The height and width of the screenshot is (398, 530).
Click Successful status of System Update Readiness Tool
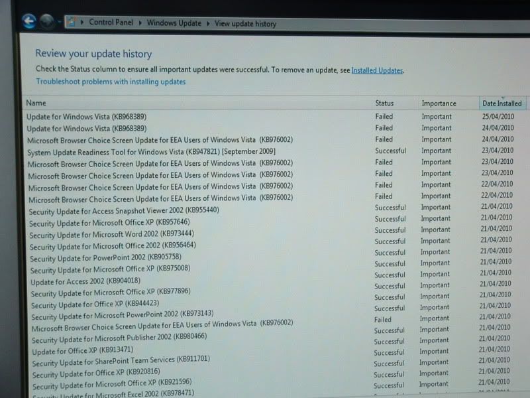[390, 151]
